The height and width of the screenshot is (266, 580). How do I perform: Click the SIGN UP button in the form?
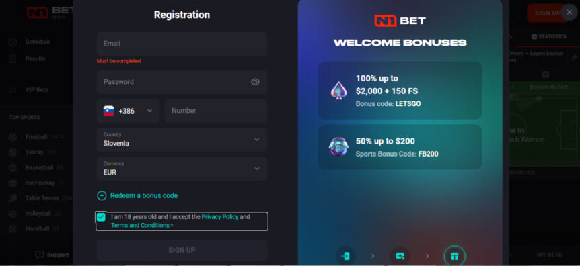(182, 250)
